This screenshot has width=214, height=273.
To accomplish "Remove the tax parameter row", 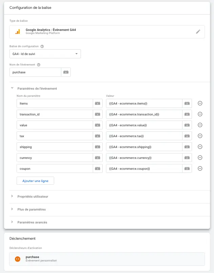I will [200, 136].
